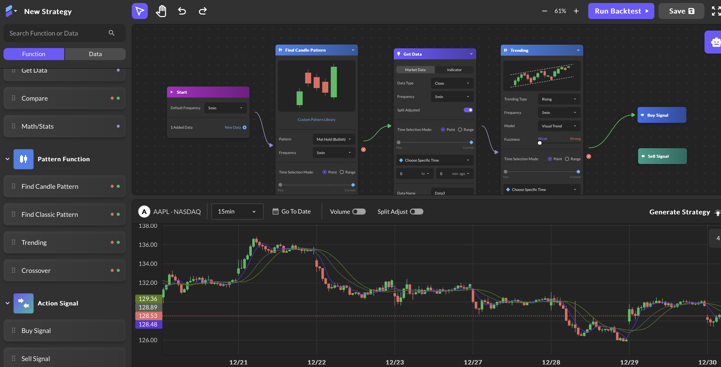Toggle the Split Adjust chart switch
The image size is (721, 367).
pyautogui.click(x=416, y=212)
